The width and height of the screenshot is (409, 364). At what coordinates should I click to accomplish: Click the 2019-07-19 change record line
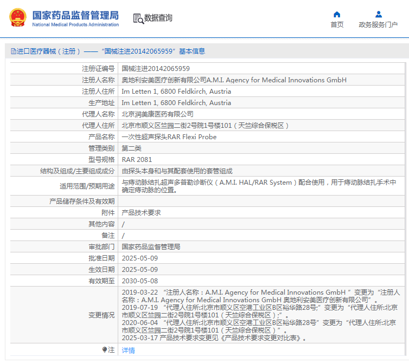(259, 311)
